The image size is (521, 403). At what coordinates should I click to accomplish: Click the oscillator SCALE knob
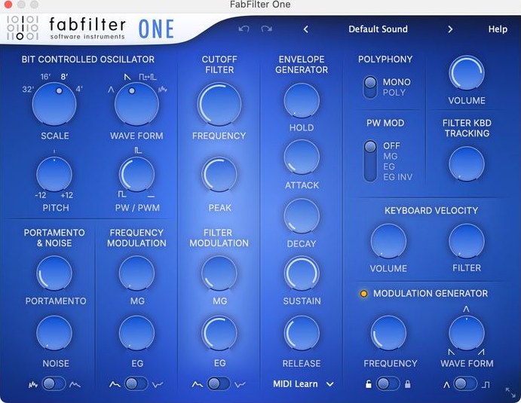(x=54, y=104)
